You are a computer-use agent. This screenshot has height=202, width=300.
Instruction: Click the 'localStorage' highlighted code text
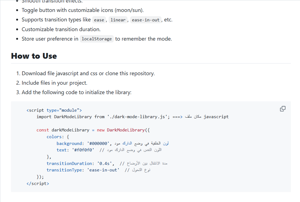coord(96,39)
